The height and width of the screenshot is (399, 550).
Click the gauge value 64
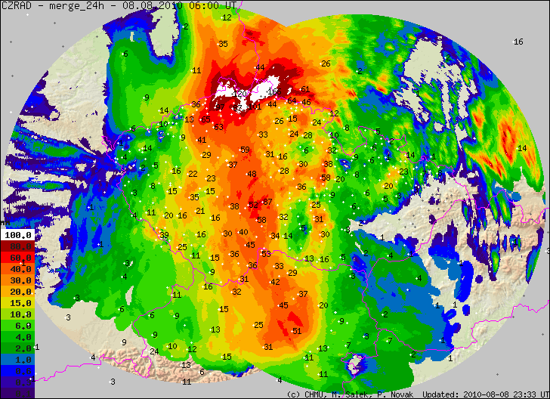coord(292,101)
